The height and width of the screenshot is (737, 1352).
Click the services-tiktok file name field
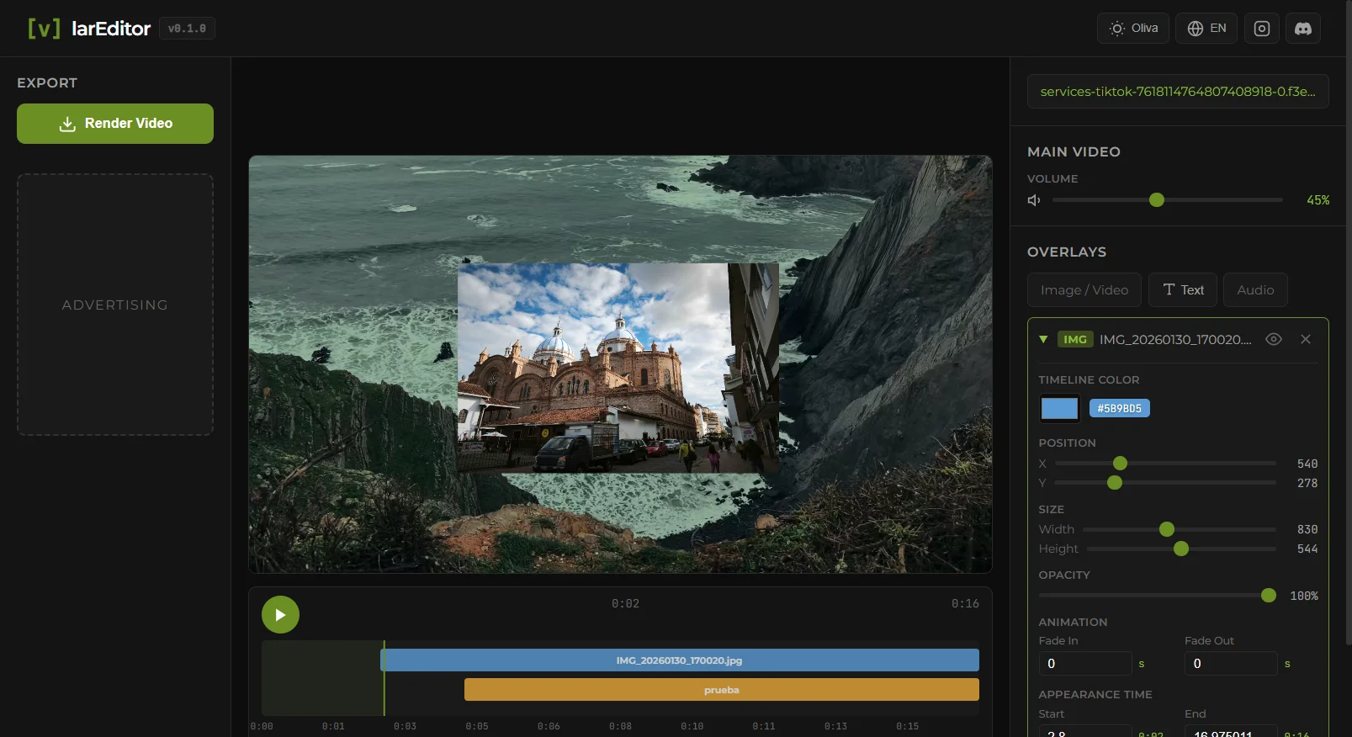click(x=1178, y=92)
